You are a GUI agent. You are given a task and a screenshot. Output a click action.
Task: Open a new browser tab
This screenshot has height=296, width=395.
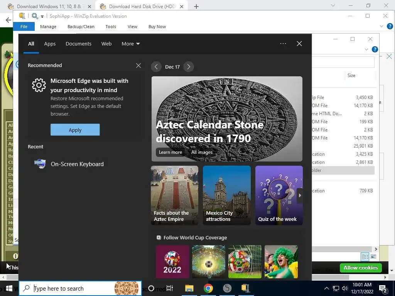[x=196, y=7]
